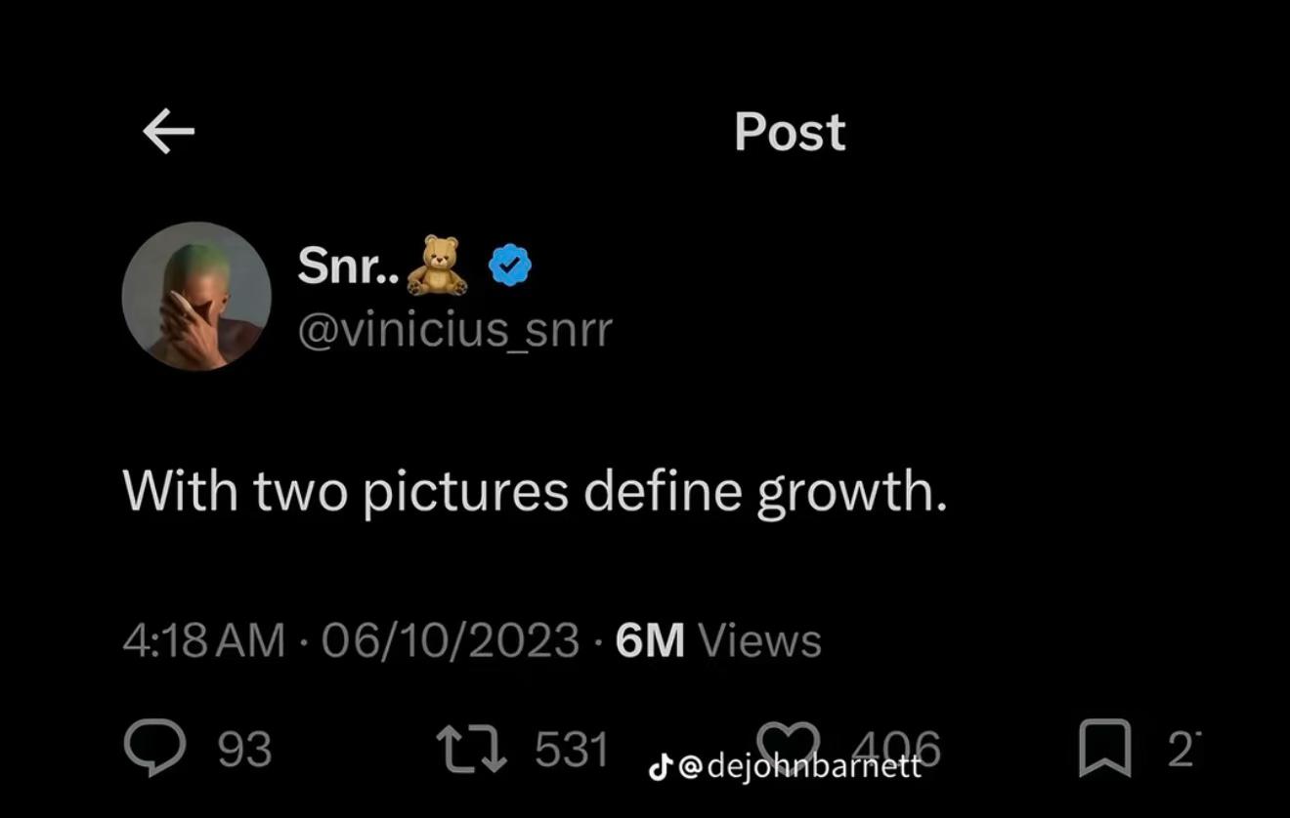The width and height of the screenshot is (1290, 818).
Task: Tap the 93 replies count
Action: [x=244, y=749]
